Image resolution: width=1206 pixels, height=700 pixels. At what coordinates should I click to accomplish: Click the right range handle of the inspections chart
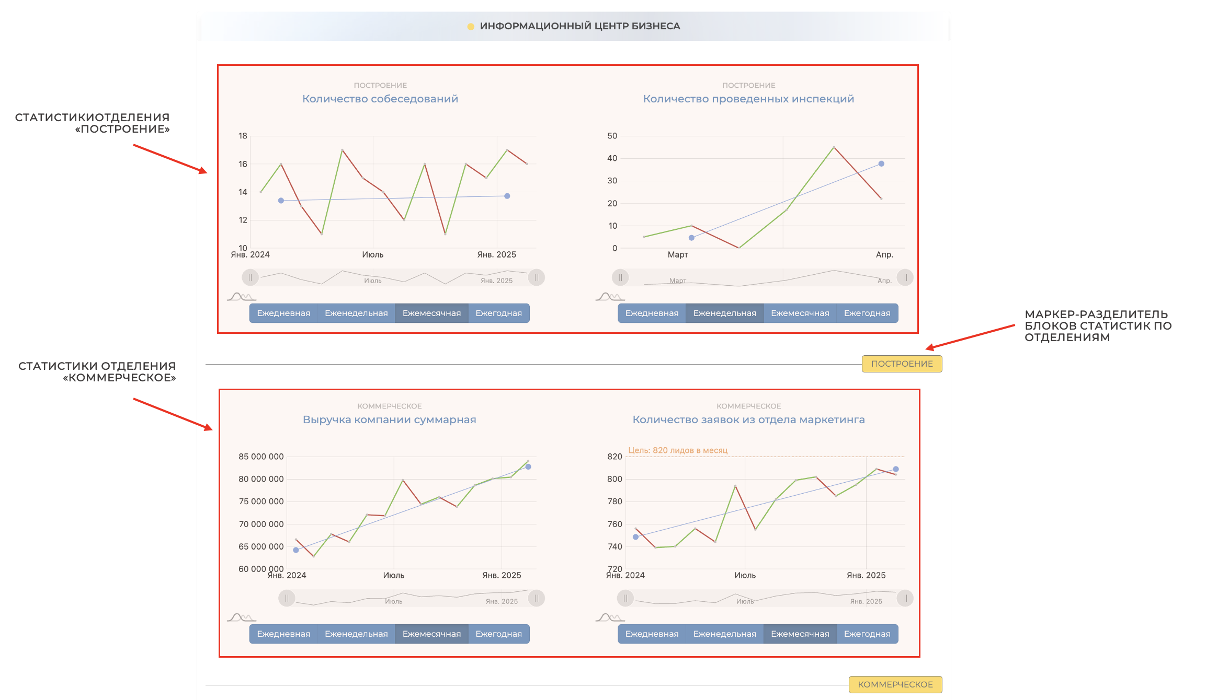click(905, 277)
